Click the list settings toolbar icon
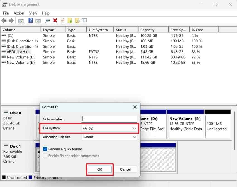Screen dimensions: 237x187 click(x=84, y=20)
